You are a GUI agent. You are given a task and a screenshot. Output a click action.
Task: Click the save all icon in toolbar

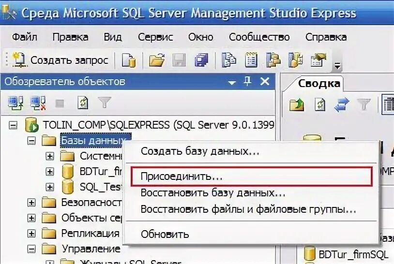pyautogui.click(x=201, y=60)
